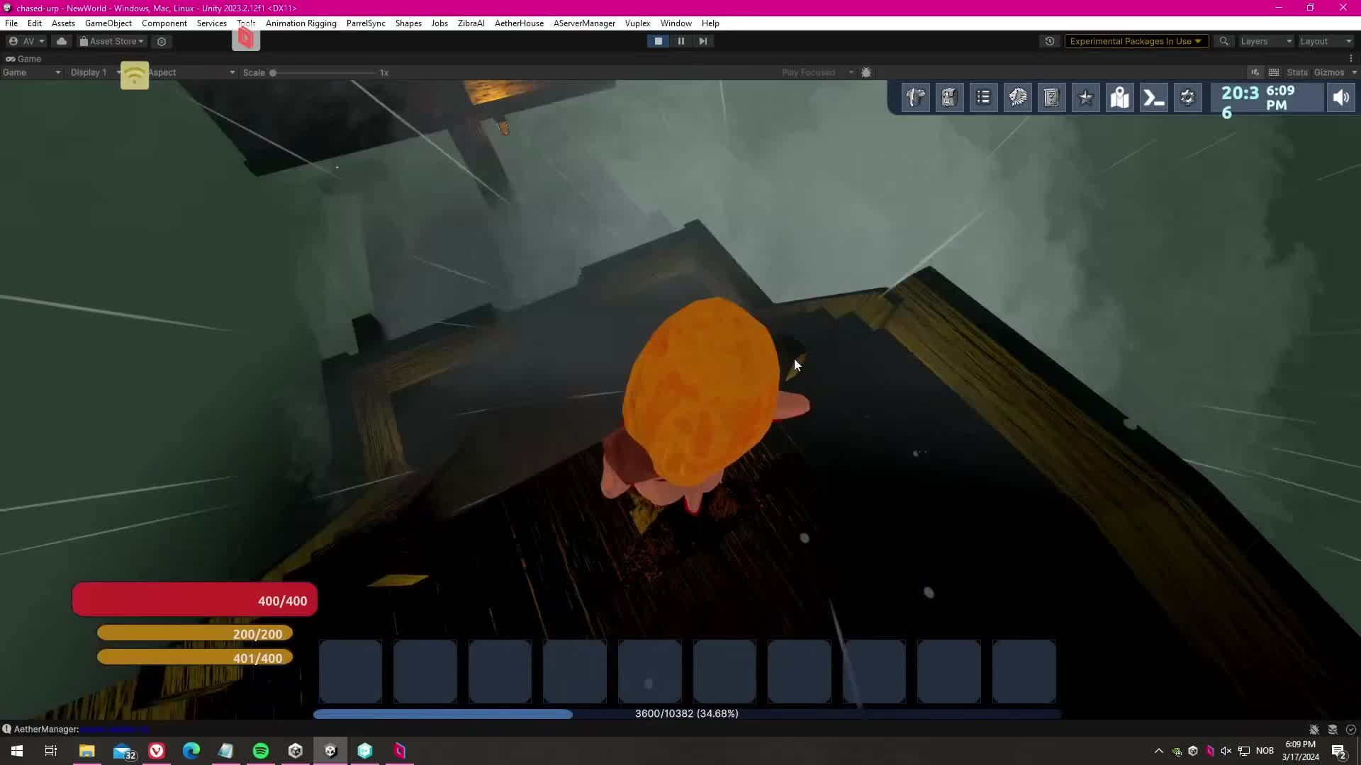
Task: Toggle Stats overlay in Game view
Action: pos(1296,72)
